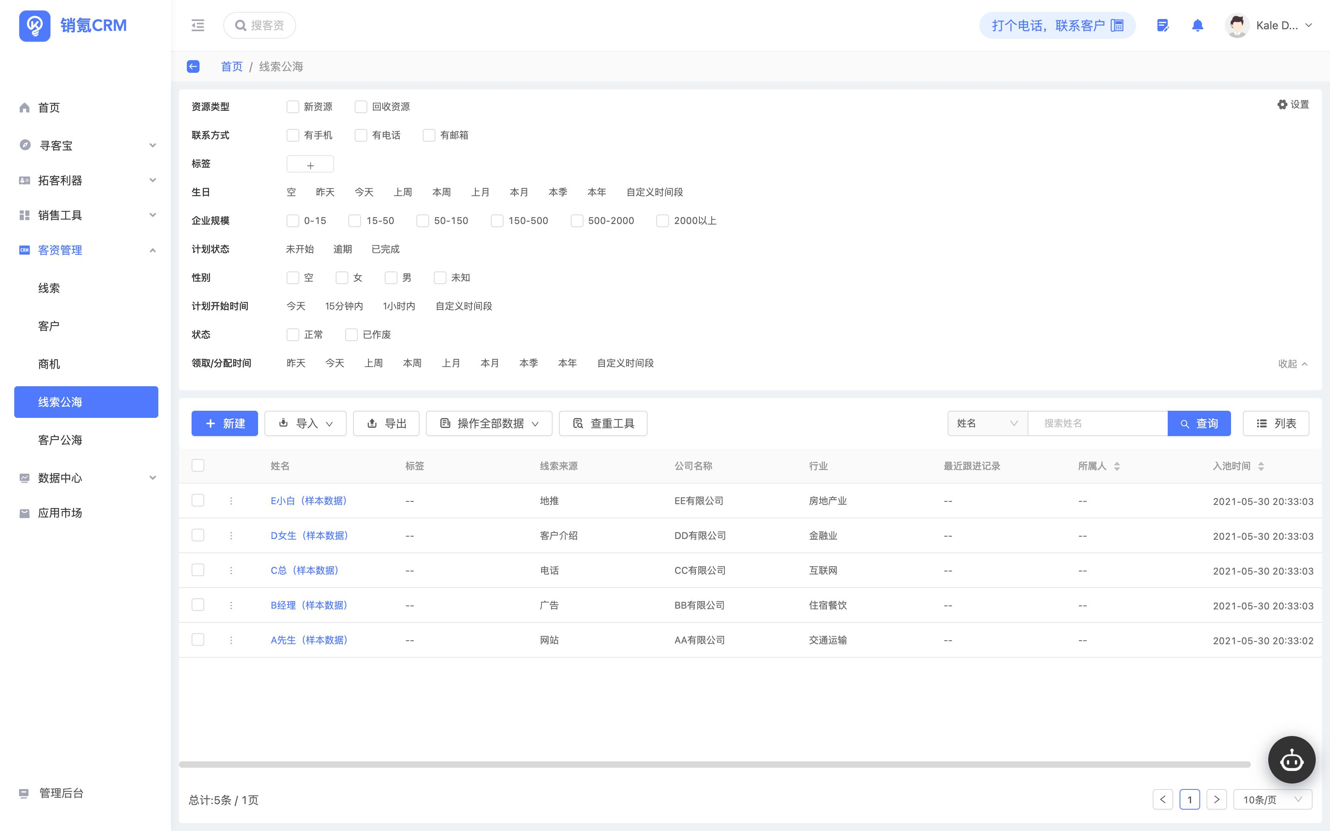
Task: Click the horizontal table scrollbar
Action: pos(714,765)
